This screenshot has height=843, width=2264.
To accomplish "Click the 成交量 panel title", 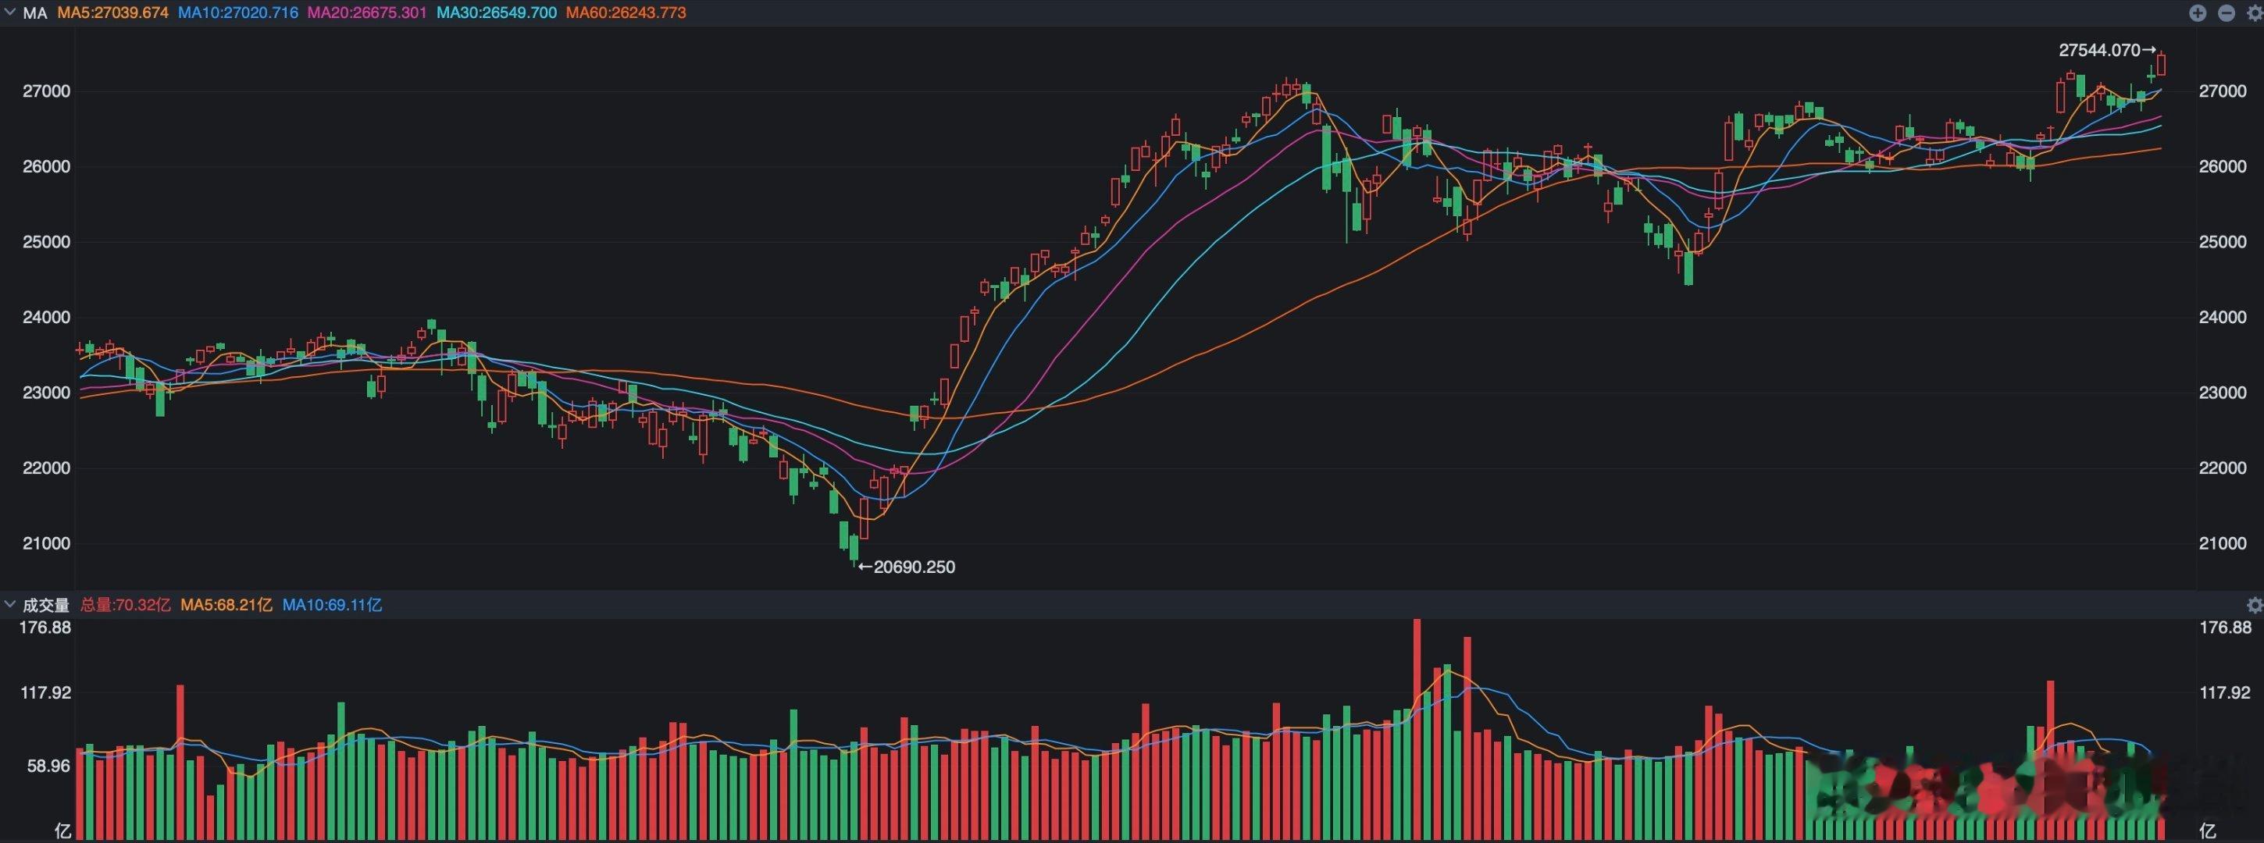I will (46, 605).
